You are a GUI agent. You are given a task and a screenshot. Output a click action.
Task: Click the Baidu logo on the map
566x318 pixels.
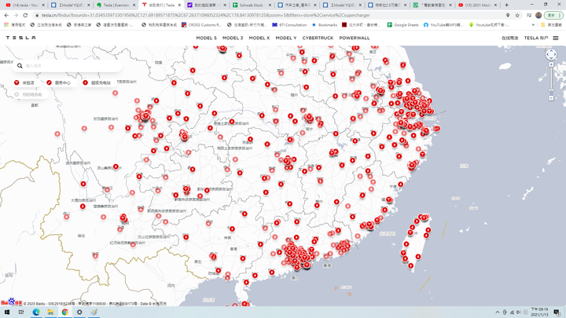point(12,302)
